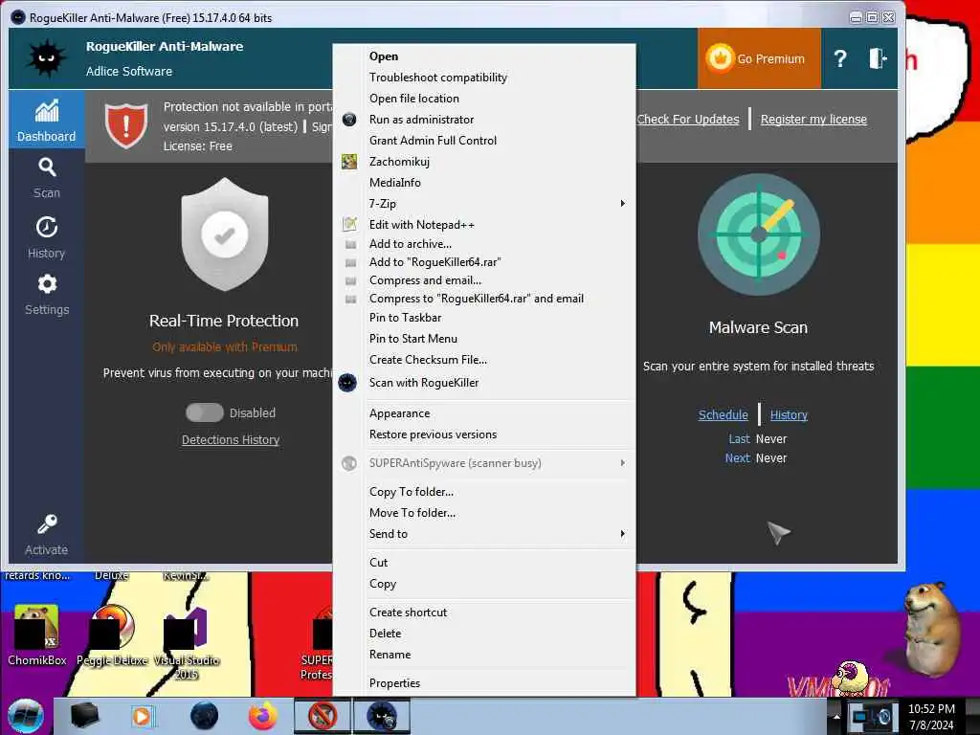
Task: Click the red prohibited-sign taskbar icon
Action: click(x=323, y=716)
